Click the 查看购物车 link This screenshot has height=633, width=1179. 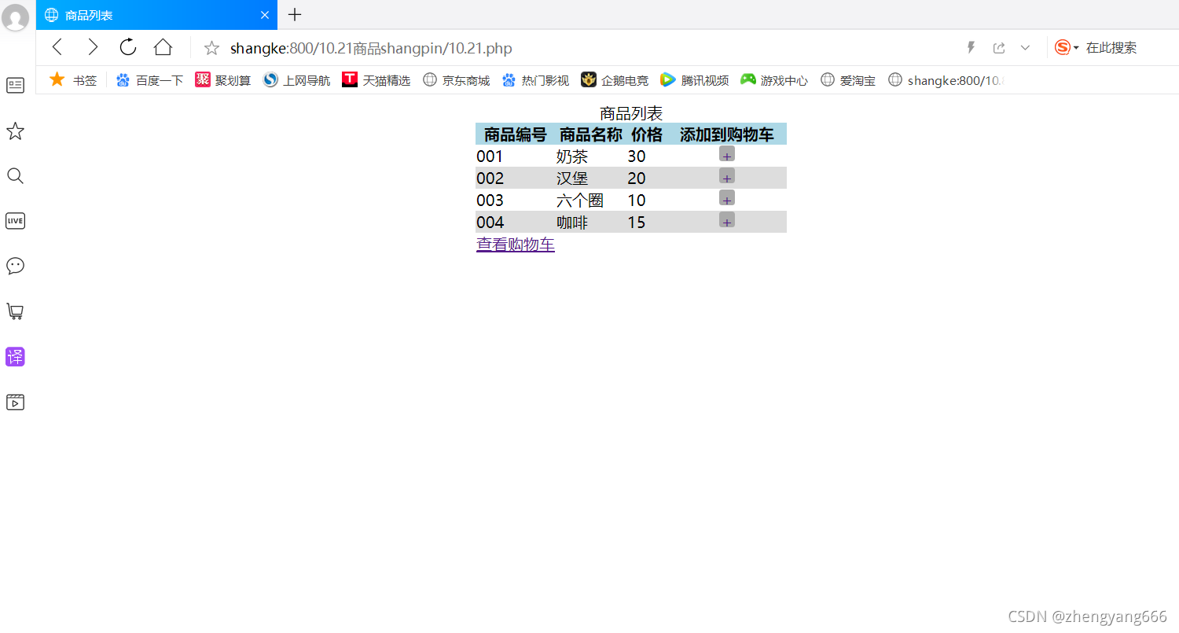point(516,245)
